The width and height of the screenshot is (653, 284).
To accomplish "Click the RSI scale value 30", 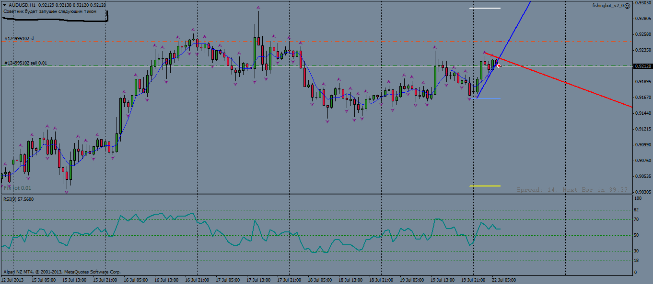I will (637, 251).
